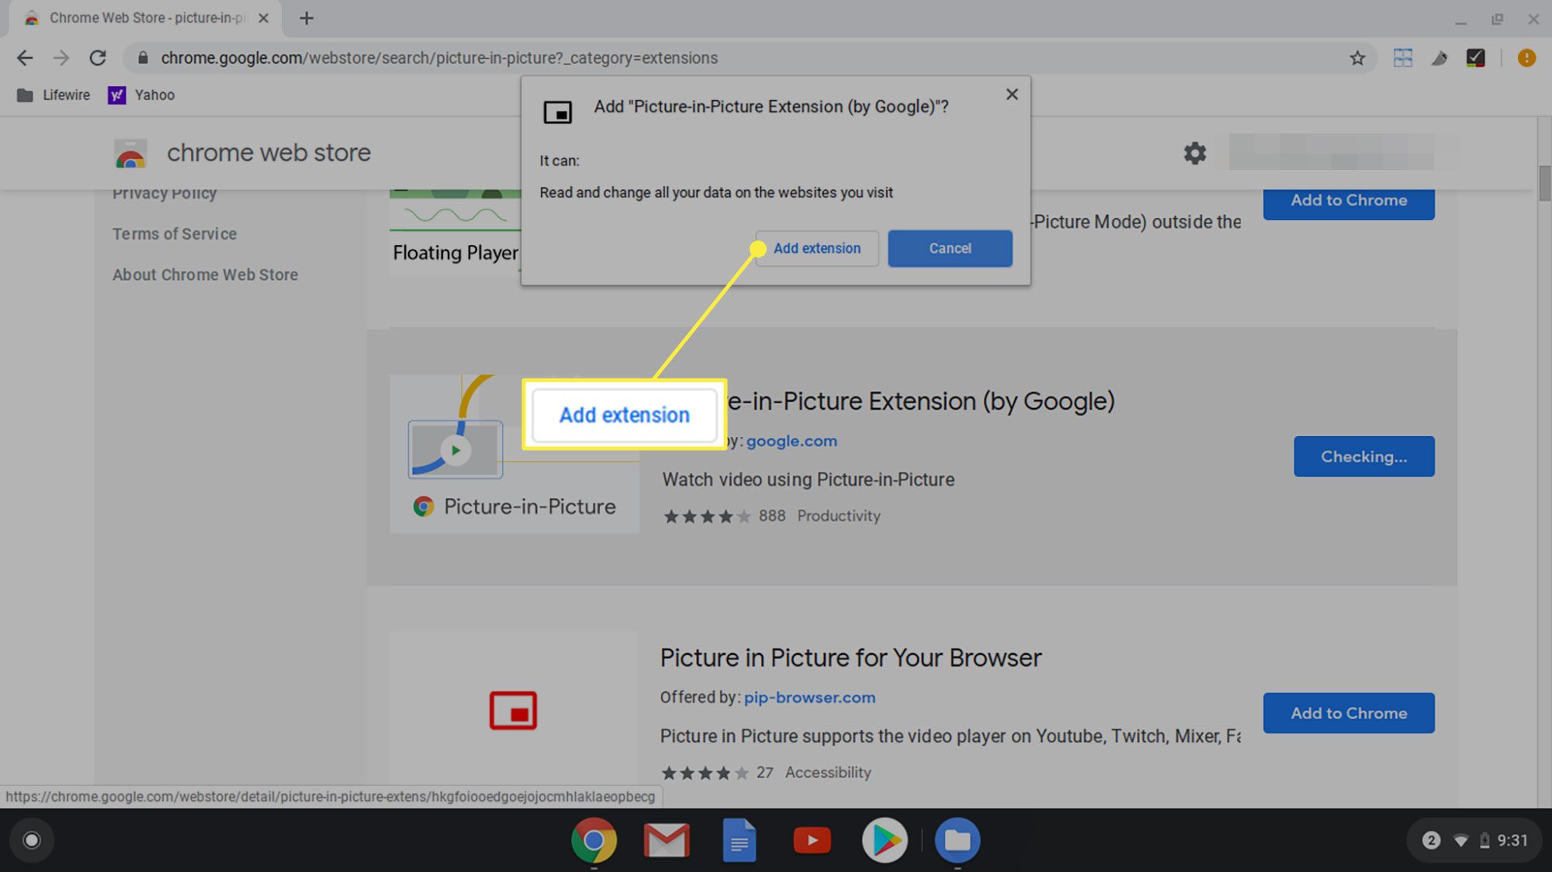The height and width of the screenshot is (872, 1552).
Task: Click the Chrome browser icon in taskbar
Action: coord(594,840)
